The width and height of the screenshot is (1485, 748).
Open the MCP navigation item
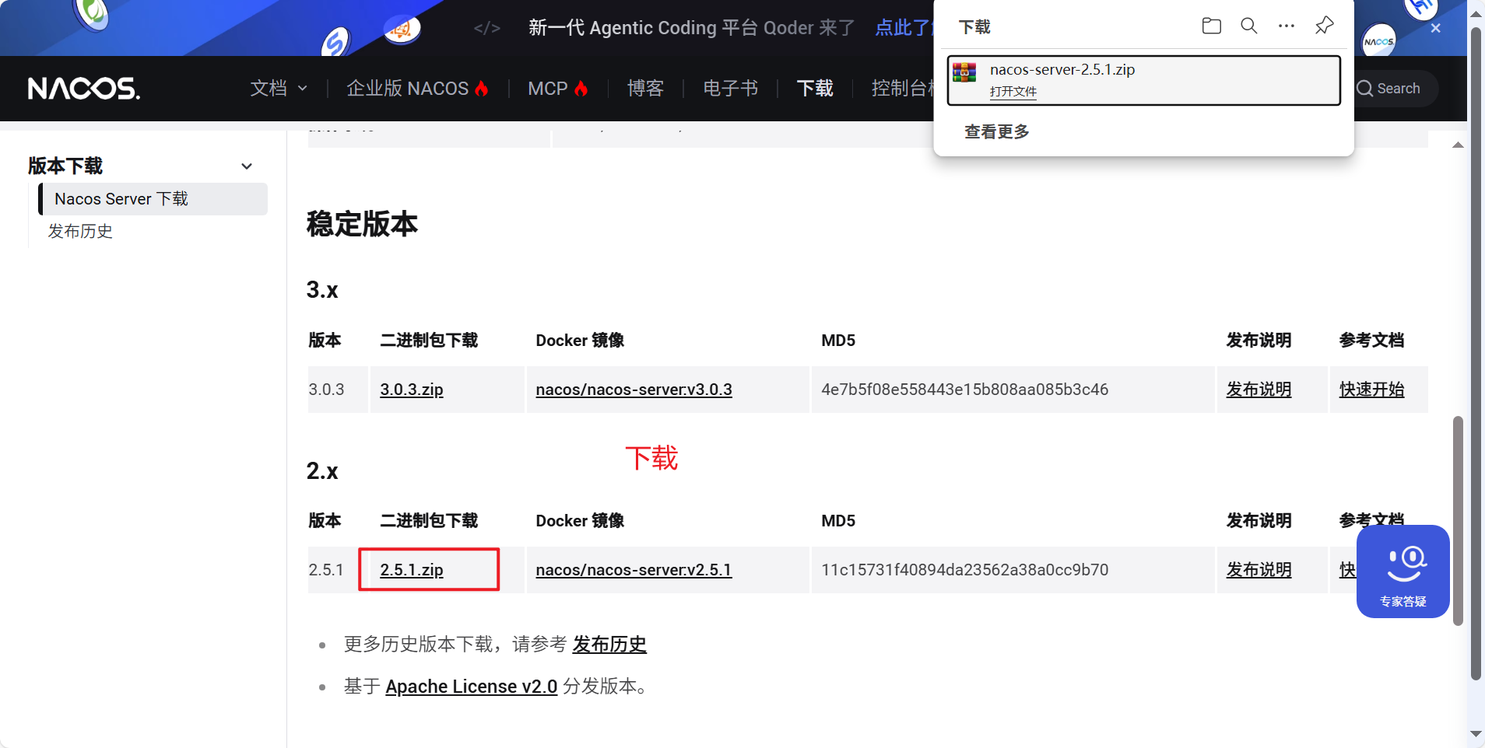(548, 89)
